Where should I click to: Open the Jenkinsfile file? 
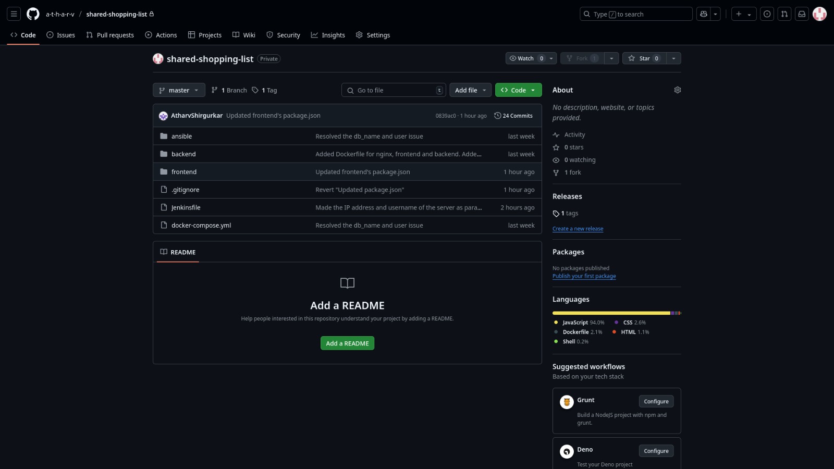click(186, 207)
